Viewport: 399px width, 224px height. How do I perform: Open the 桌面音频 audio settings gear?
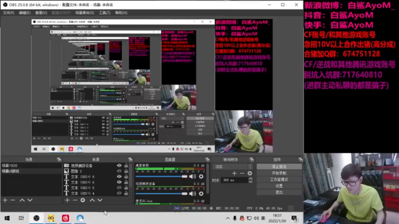coord(201,177)
